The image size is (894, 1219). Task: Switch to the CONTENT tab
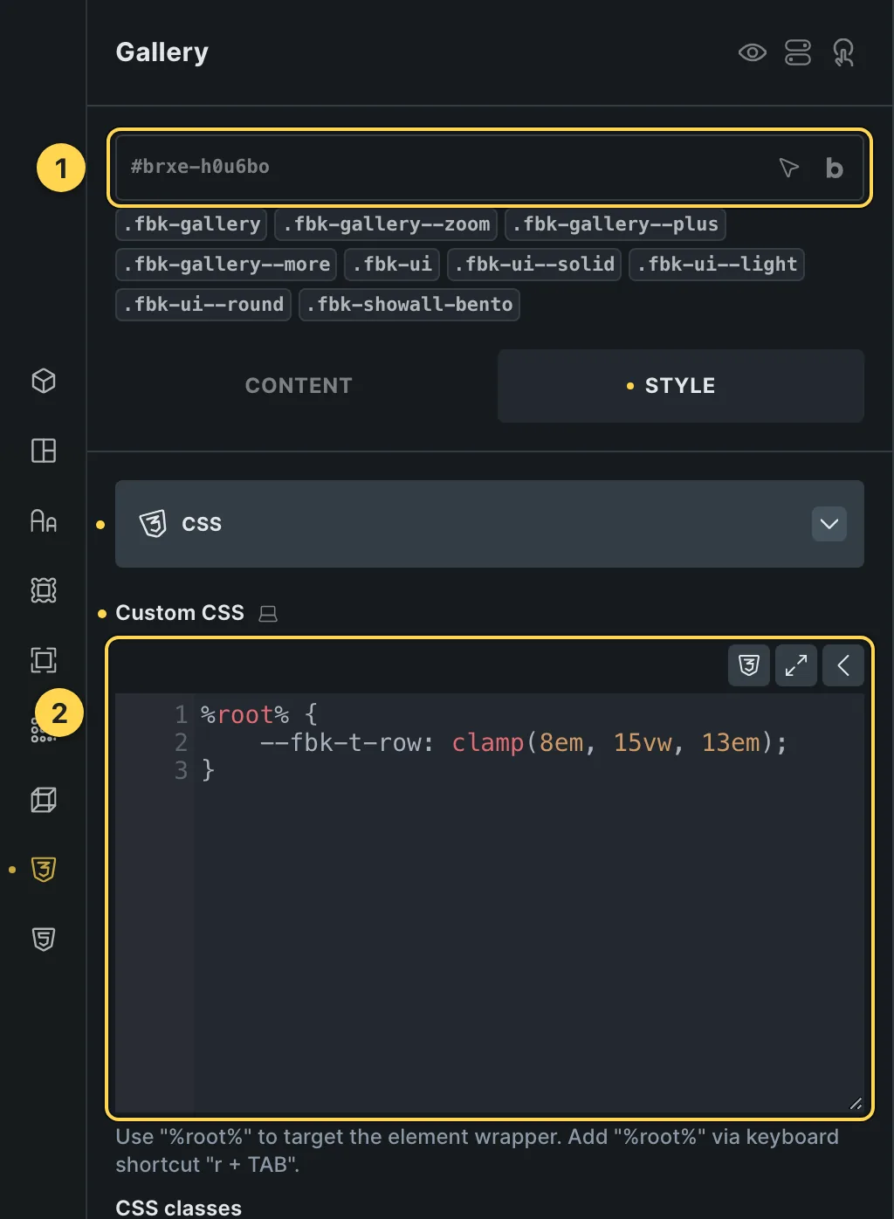299,386
